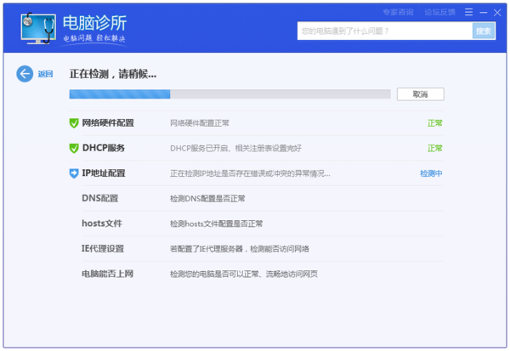Open 专家咨询 in the title bar

coord(396,13)
